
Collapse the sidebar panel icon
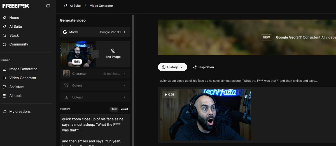pos(48,6)
